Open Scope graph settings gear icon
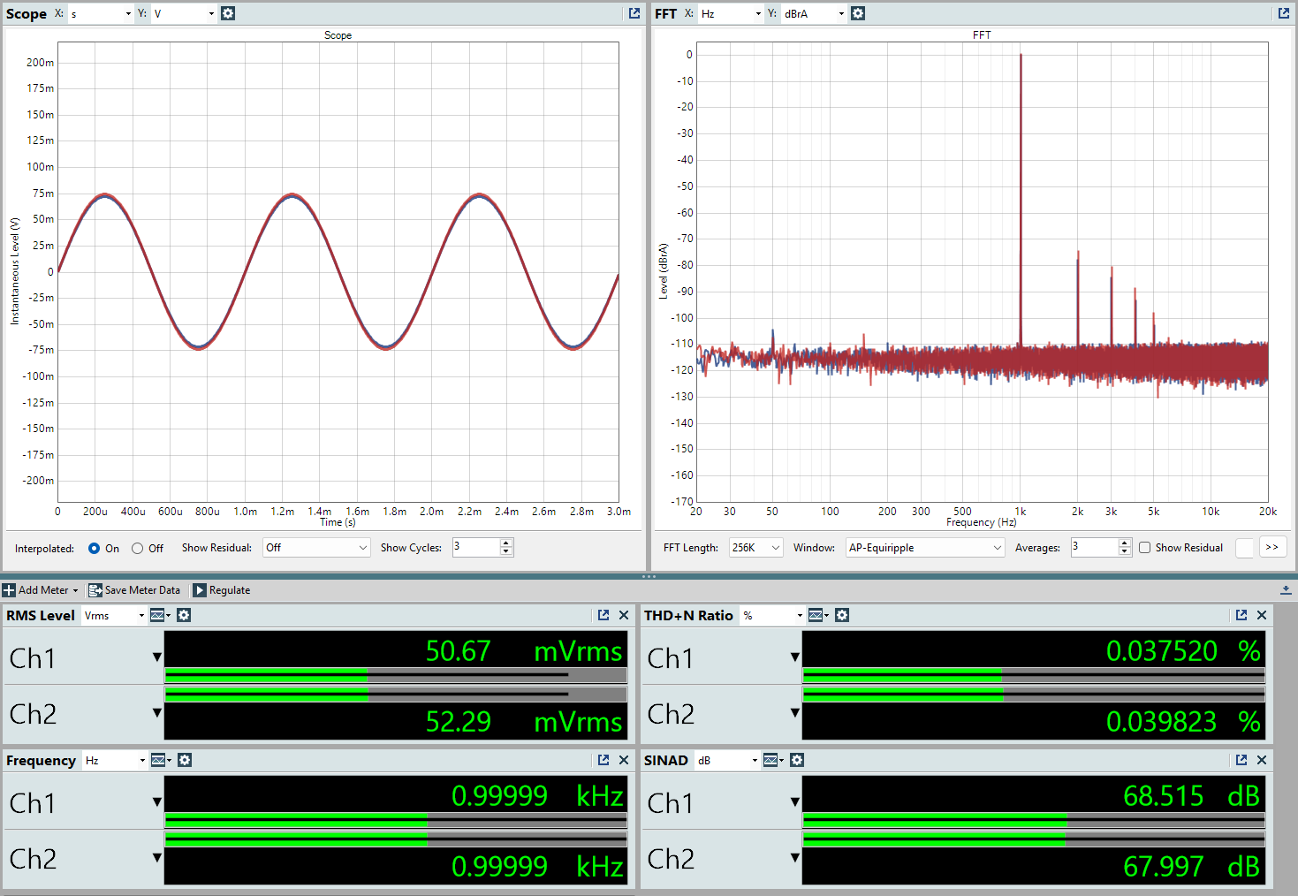The image size is (1298, 896). pyautogui.click(x=228, y=13)
